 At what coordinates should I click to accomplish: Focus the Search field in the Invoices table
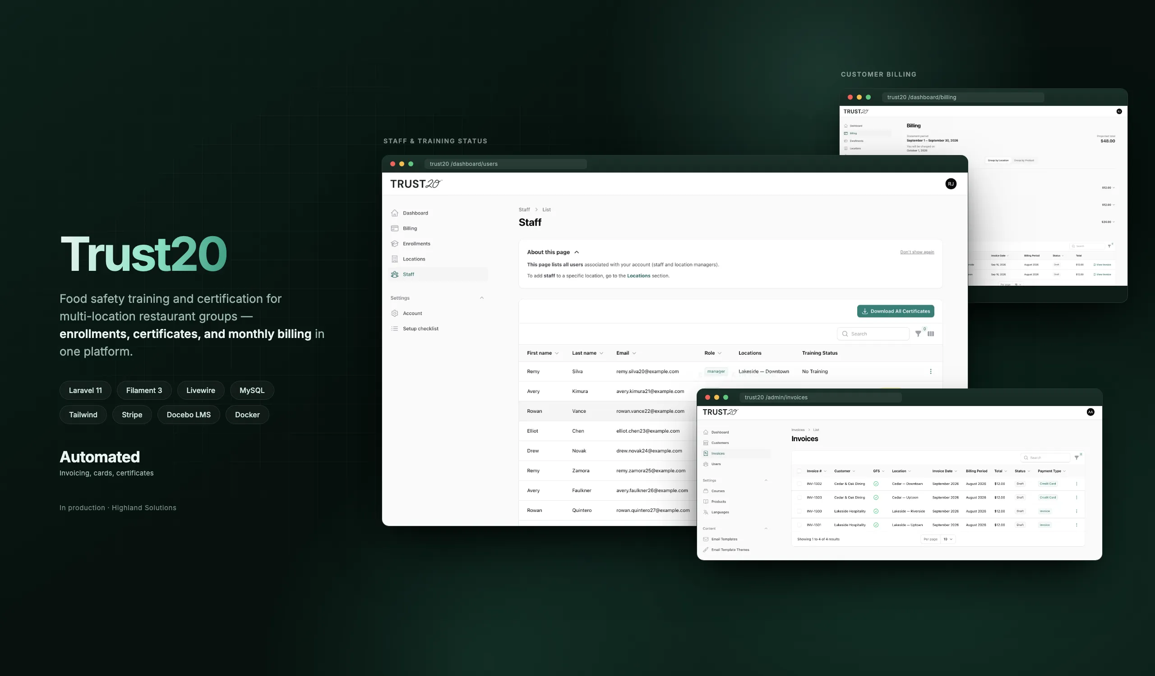(x=1045, y=458)
